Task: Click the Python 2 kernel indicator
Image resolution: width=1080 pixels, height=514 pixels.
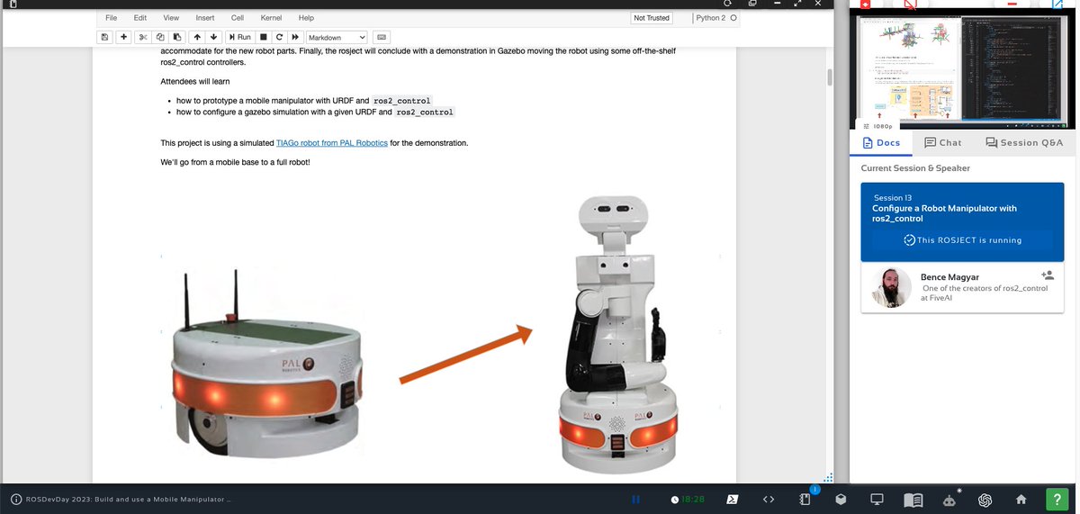Action: [716, 18]
